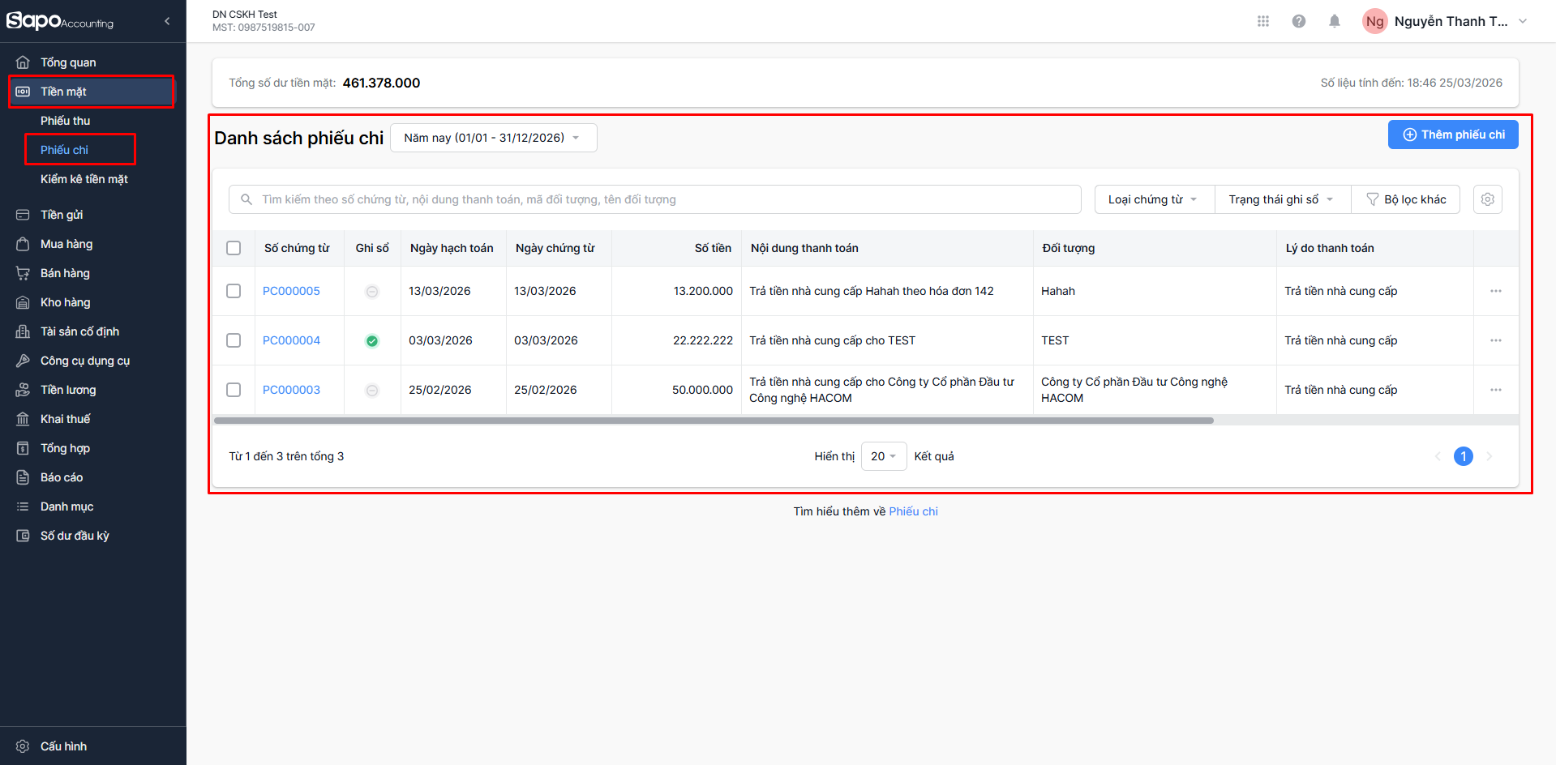Open Kiểm kê tiền mặt submenu item
This screenshot has height=765, width=1556.
84,179
